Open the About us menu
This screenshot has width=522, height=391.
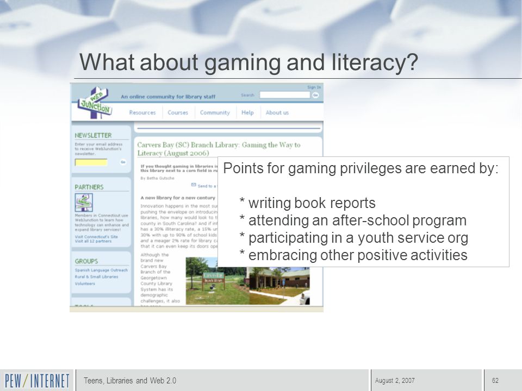click(x=277, y=113)
